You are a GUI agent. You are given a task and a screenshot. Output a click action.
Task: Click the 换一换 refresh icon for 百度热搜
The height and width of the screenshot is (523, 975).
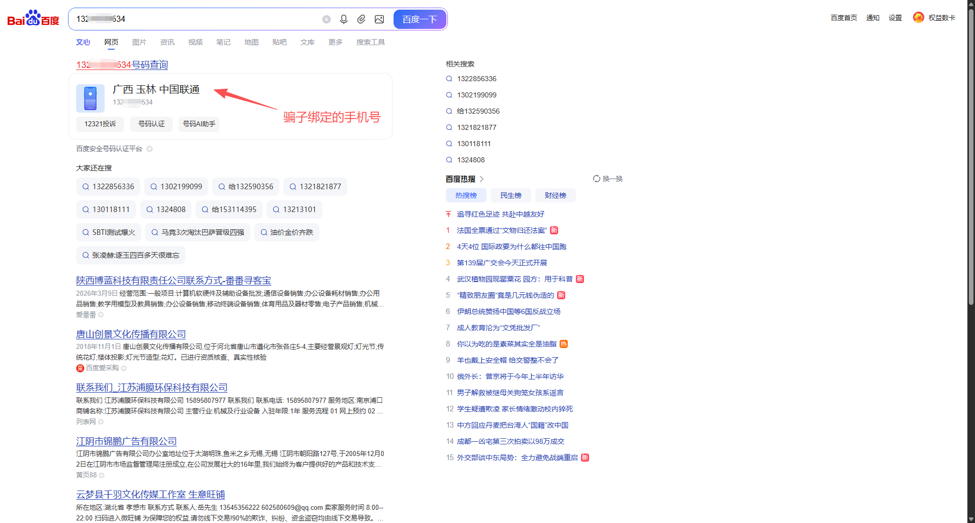[x=597, y=178]
